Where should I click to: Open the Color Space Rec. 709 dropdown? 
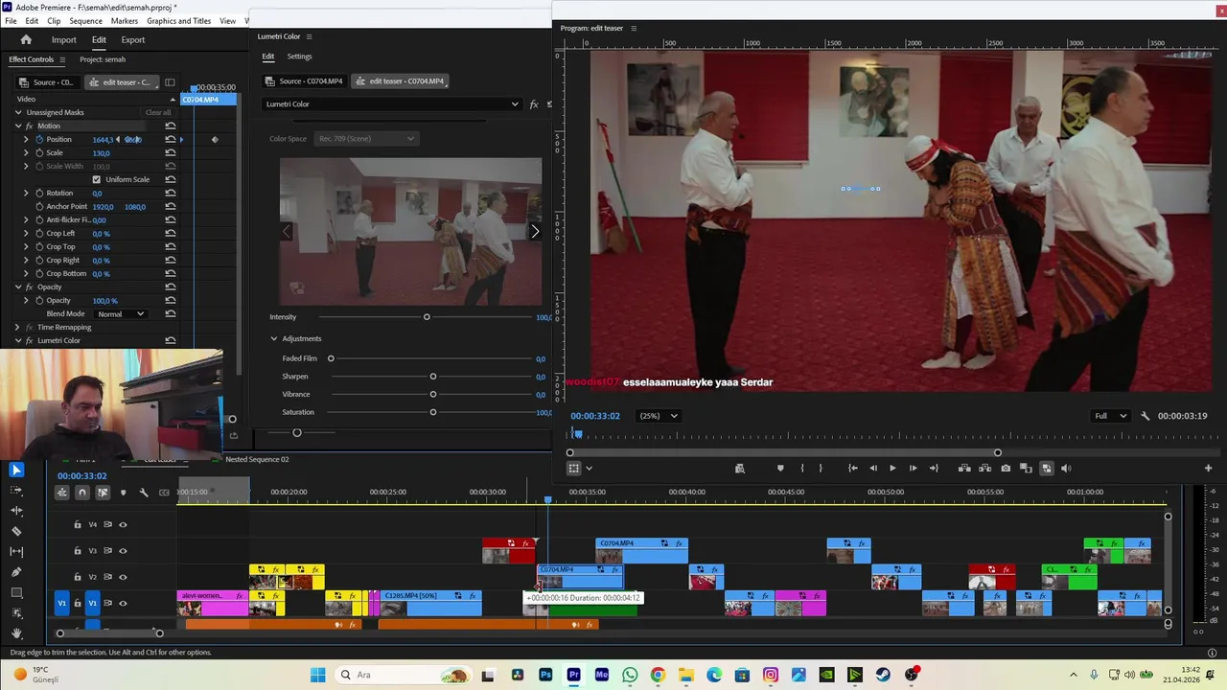pyautogui.click(x=365, y=139)
